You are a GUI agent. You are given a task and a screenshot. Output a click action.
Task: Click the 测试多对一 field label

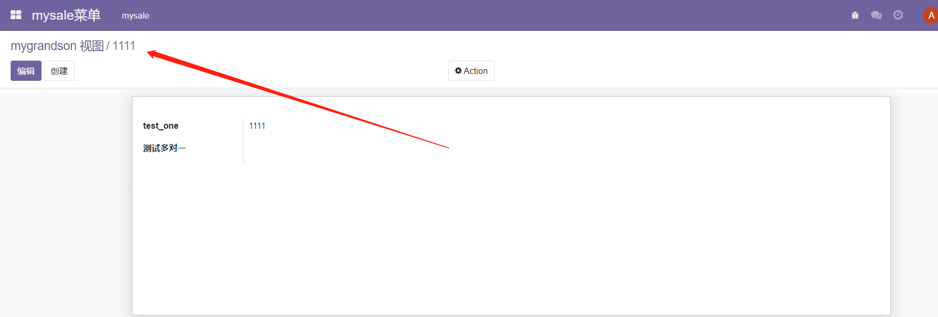click(164, 148)
